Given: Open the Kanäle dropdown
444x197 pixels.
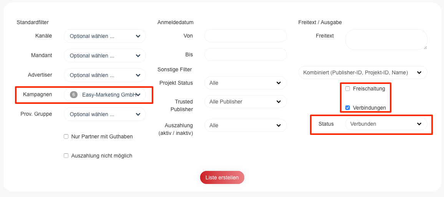Looking at the screenshot, I should pyautogui.click(x=104, y=36).
